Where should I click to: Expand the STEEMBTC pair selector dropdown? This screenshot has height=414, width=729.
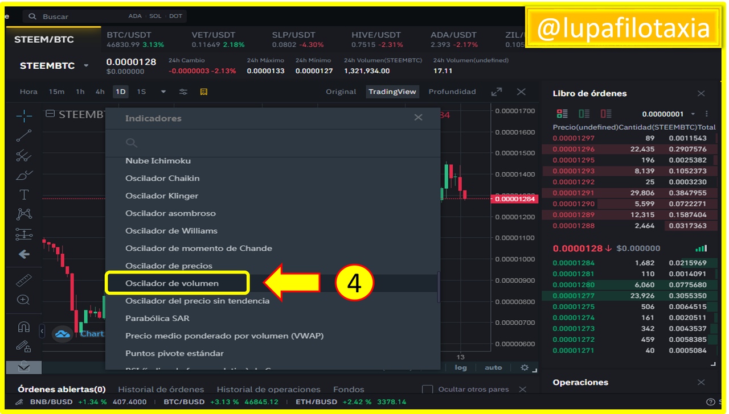coord(86,66)
